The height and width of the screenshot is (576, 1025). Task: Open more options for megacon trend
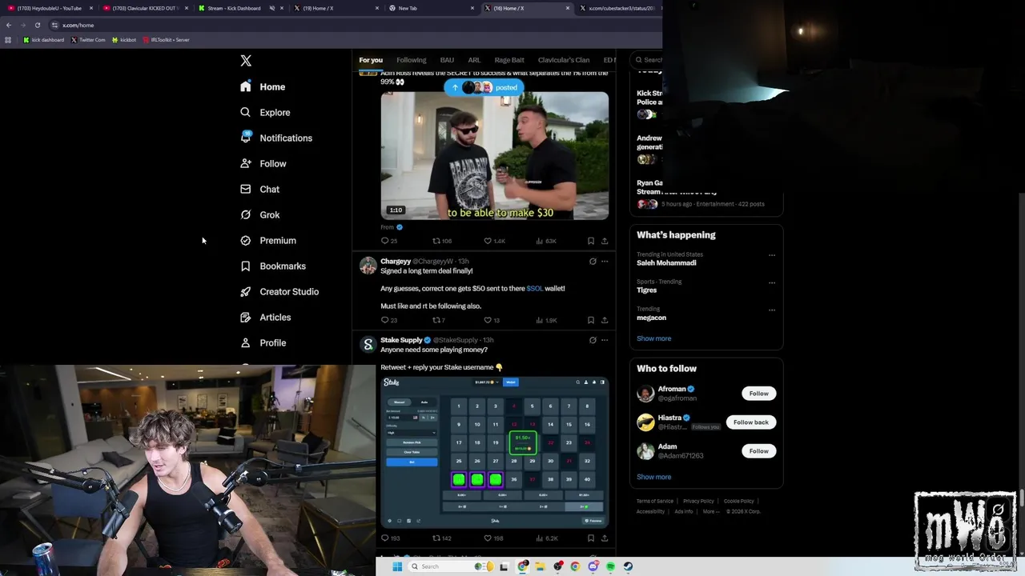(x=772, y=310)
